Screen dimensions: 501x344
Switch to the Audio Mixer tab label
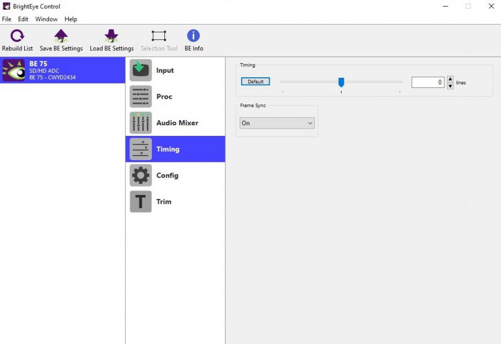coord(177,123)
